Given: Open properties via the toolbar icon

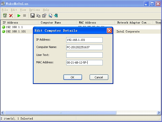Looking at the screenshot, I should (x=44, y=16).
